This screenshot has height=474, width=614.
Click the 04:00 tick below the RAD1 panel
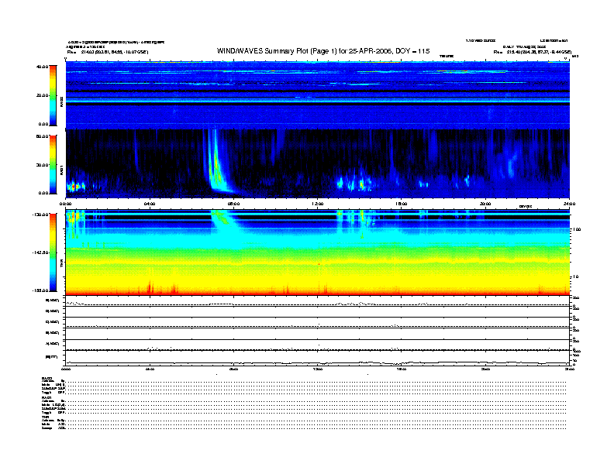pos(150,204)
